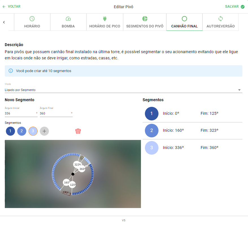Image resolution: width=248 pixels, height=225 pixels.
Task: Click the clock icon on Horário tab
Action: tap(32, 19)
